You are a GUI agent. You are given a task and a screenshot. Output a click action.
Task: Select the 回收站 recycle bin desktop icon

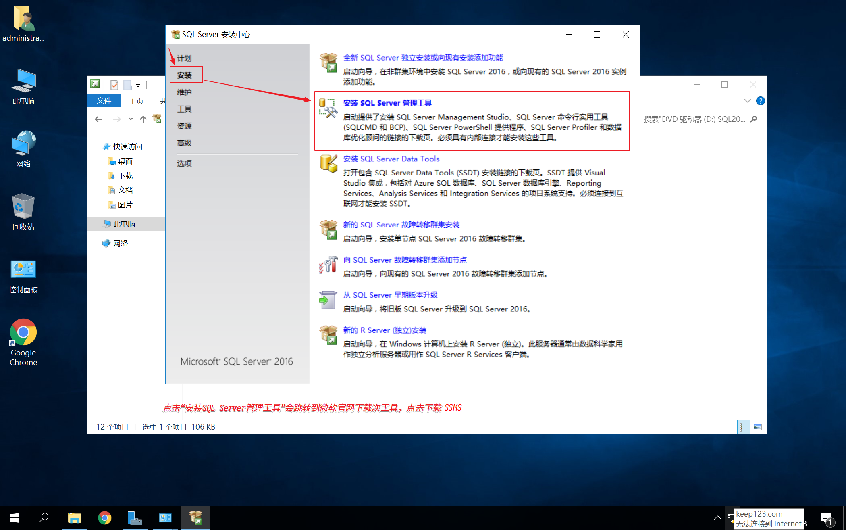tap(23, 212)
